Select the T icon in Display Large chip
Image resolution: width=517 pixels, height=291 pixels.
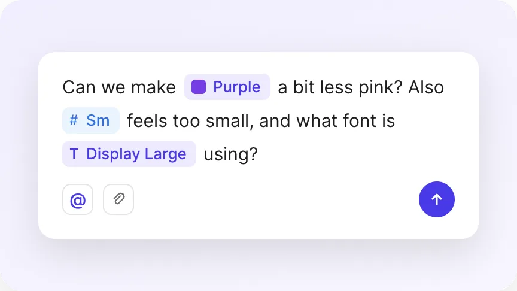click(x=74, y=154)
